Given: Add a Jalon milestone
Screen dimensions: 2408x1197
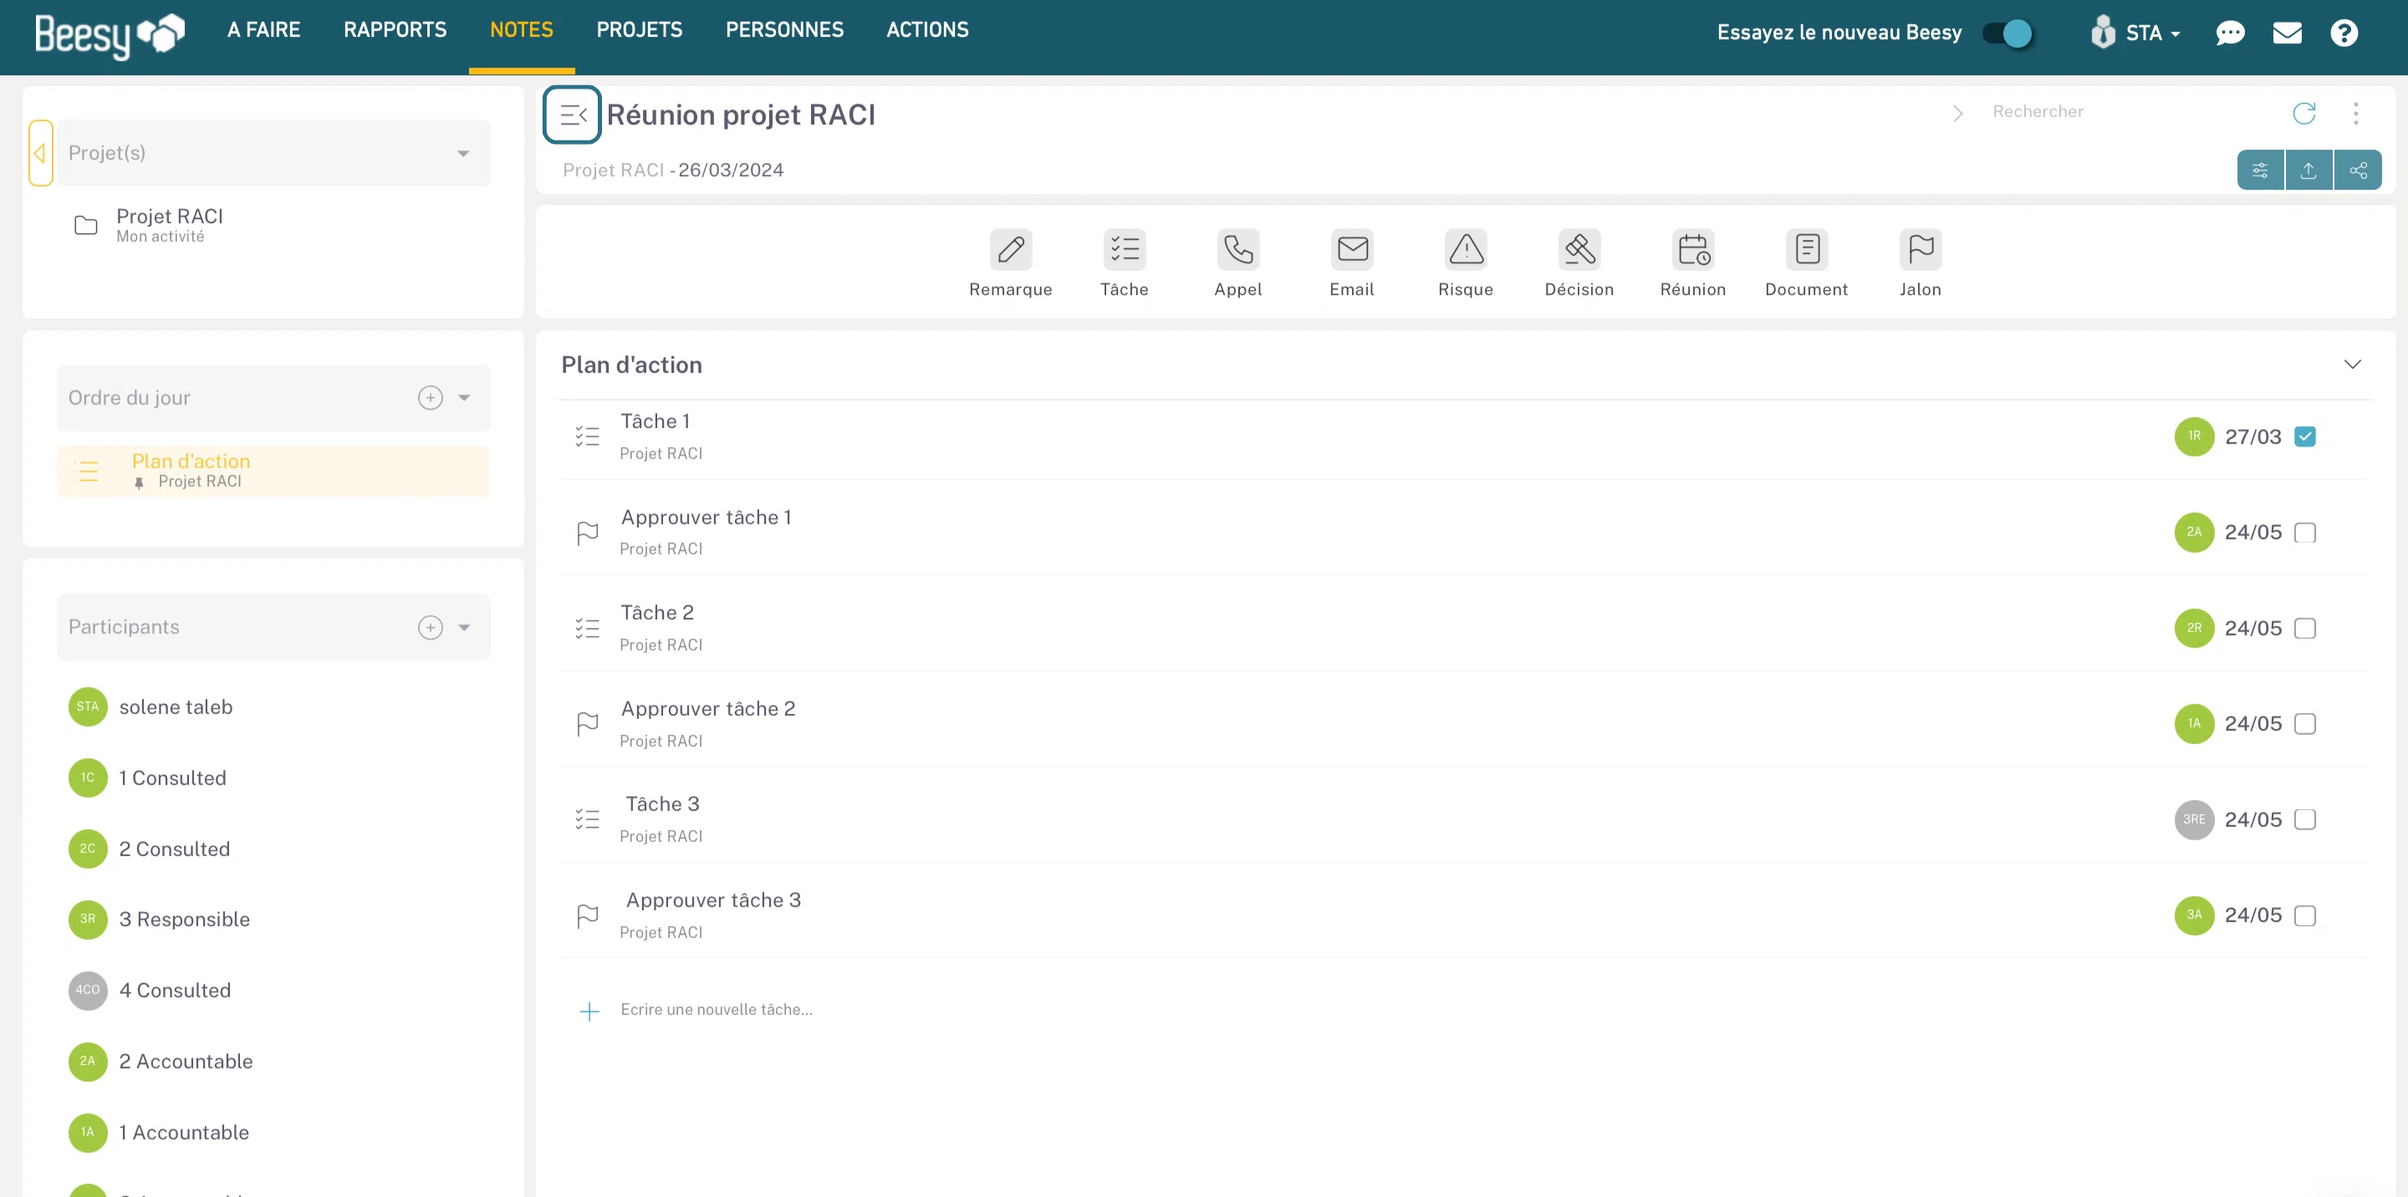Looking at the screenshot, I should pos(1920,263).
